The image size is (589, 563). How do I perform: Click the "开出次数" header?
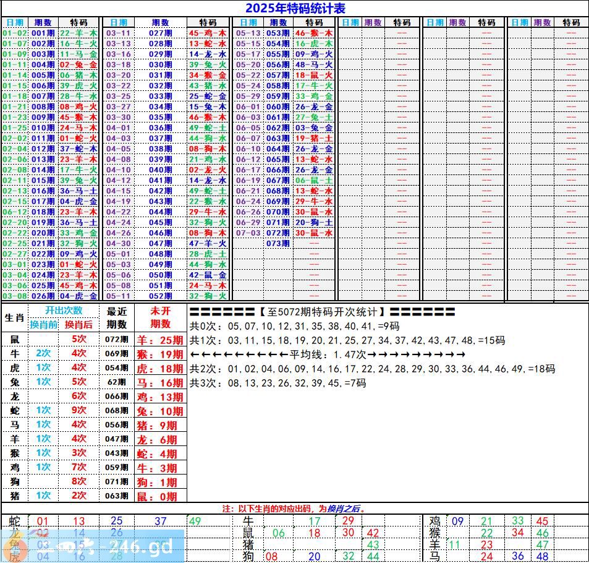(x=64, y=311)
